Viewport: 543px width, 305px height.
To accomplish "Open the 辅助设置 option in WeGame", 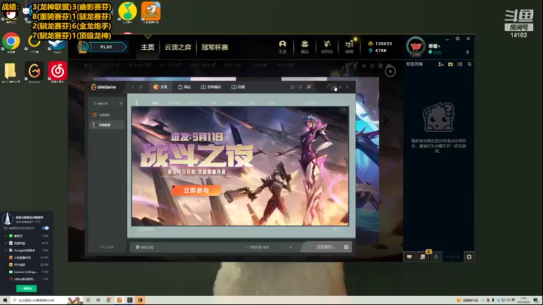I will tap(145, 247).
